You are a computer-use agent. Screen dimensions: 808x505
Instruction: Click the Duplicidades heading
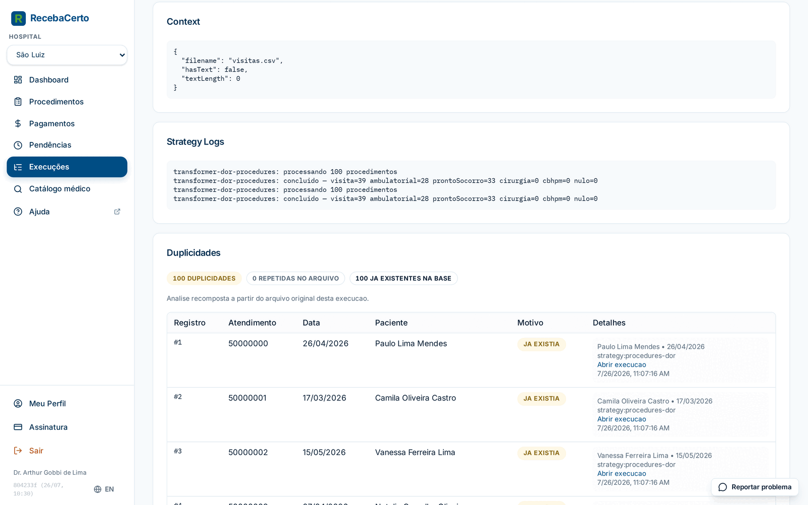(193, 253)
